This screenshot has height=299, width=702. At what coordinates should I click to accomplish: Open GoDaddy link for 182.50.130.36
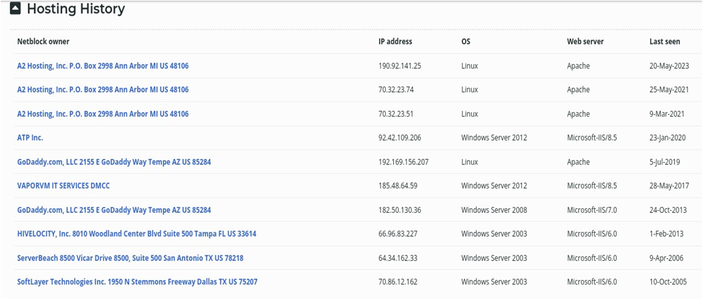coord(114,210)
